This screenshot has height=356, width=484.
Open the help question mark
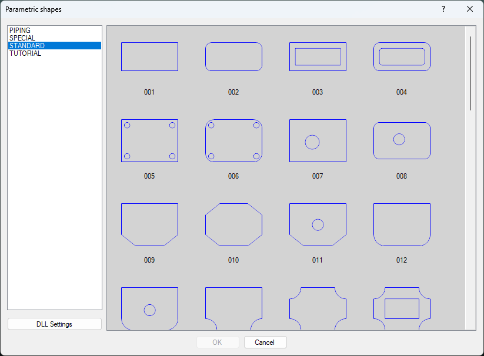point(443,9)
